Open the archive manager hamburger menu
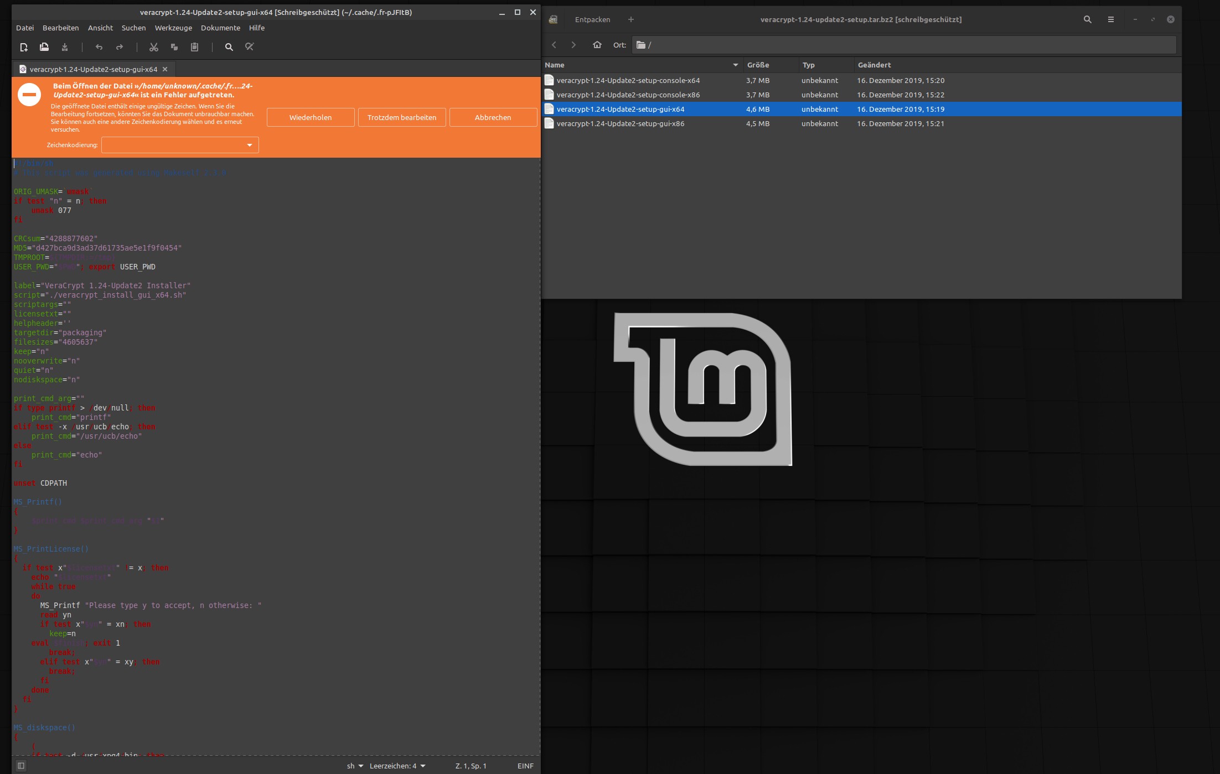This screenshot has height=774, width=1220. (1110, 19)
